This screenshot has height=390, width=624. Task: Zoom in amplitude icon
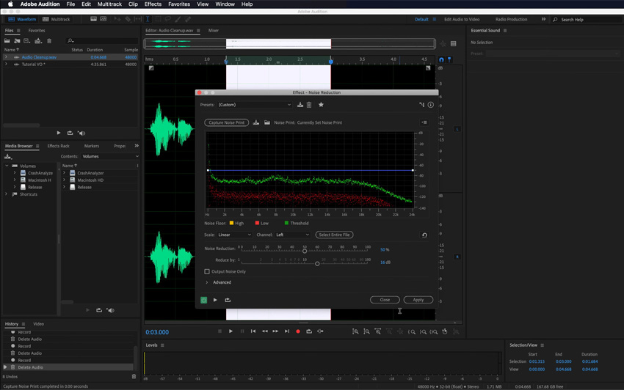click(x=355, y=331)
